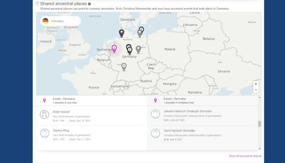This screenshot has width=285, height=163.
Task: Click the ancestor list scrollbar thumb
Action: click(259, 124)
